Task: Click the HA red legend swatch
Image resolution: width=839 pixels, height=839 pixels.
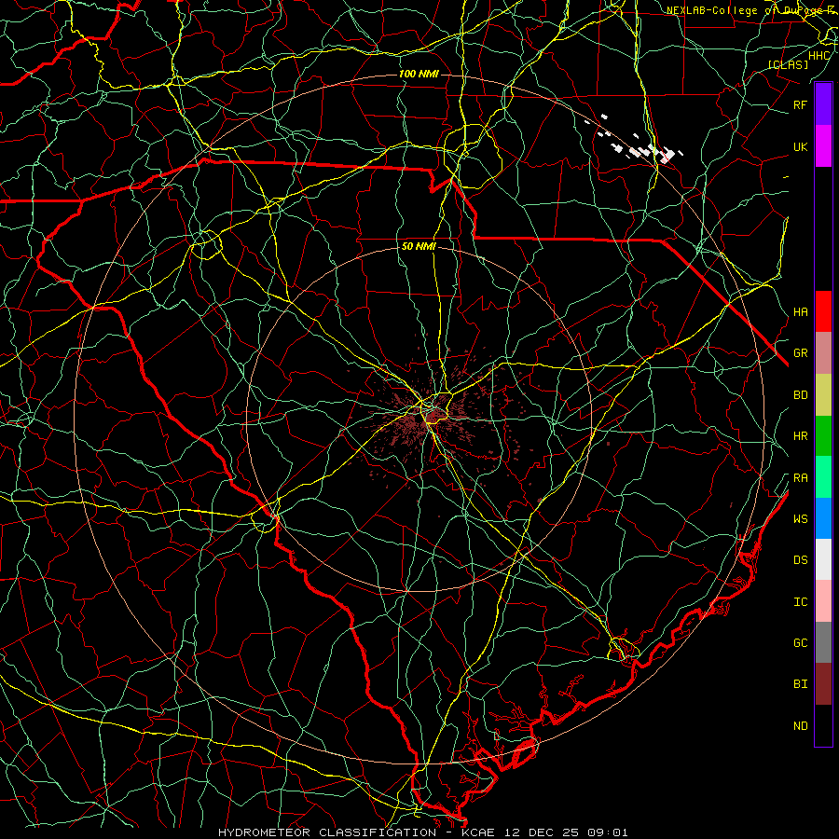Action: (823, 311)
